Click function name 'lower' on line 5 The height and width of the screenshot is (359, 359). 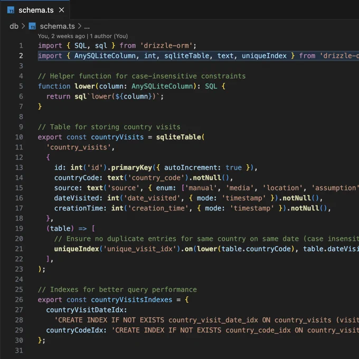coord(84,86)
